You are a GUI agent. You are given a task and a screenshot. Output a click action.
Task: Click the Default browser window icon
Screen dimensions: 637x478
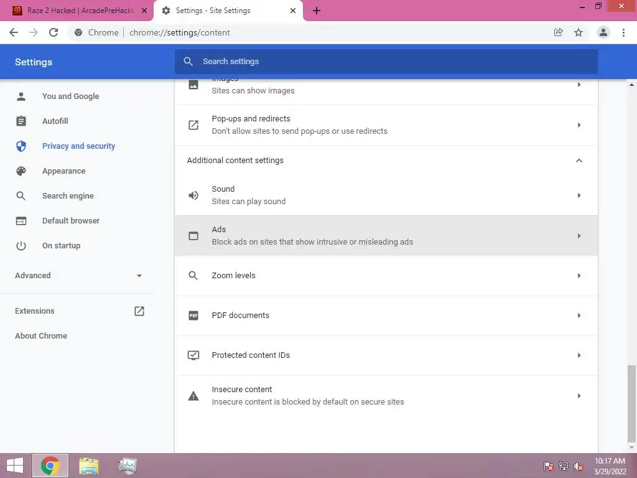(x=21, y=221)
